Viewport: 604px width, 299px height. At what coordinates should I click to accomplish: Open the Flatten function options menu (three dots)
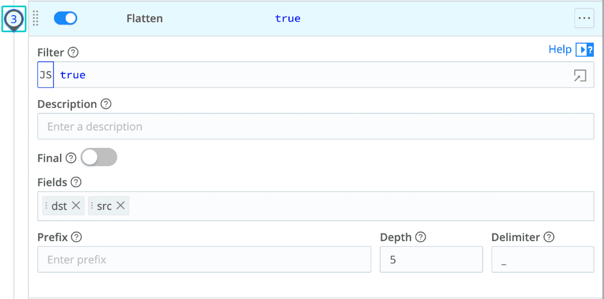pyautogui.click(x=584, y=18)
